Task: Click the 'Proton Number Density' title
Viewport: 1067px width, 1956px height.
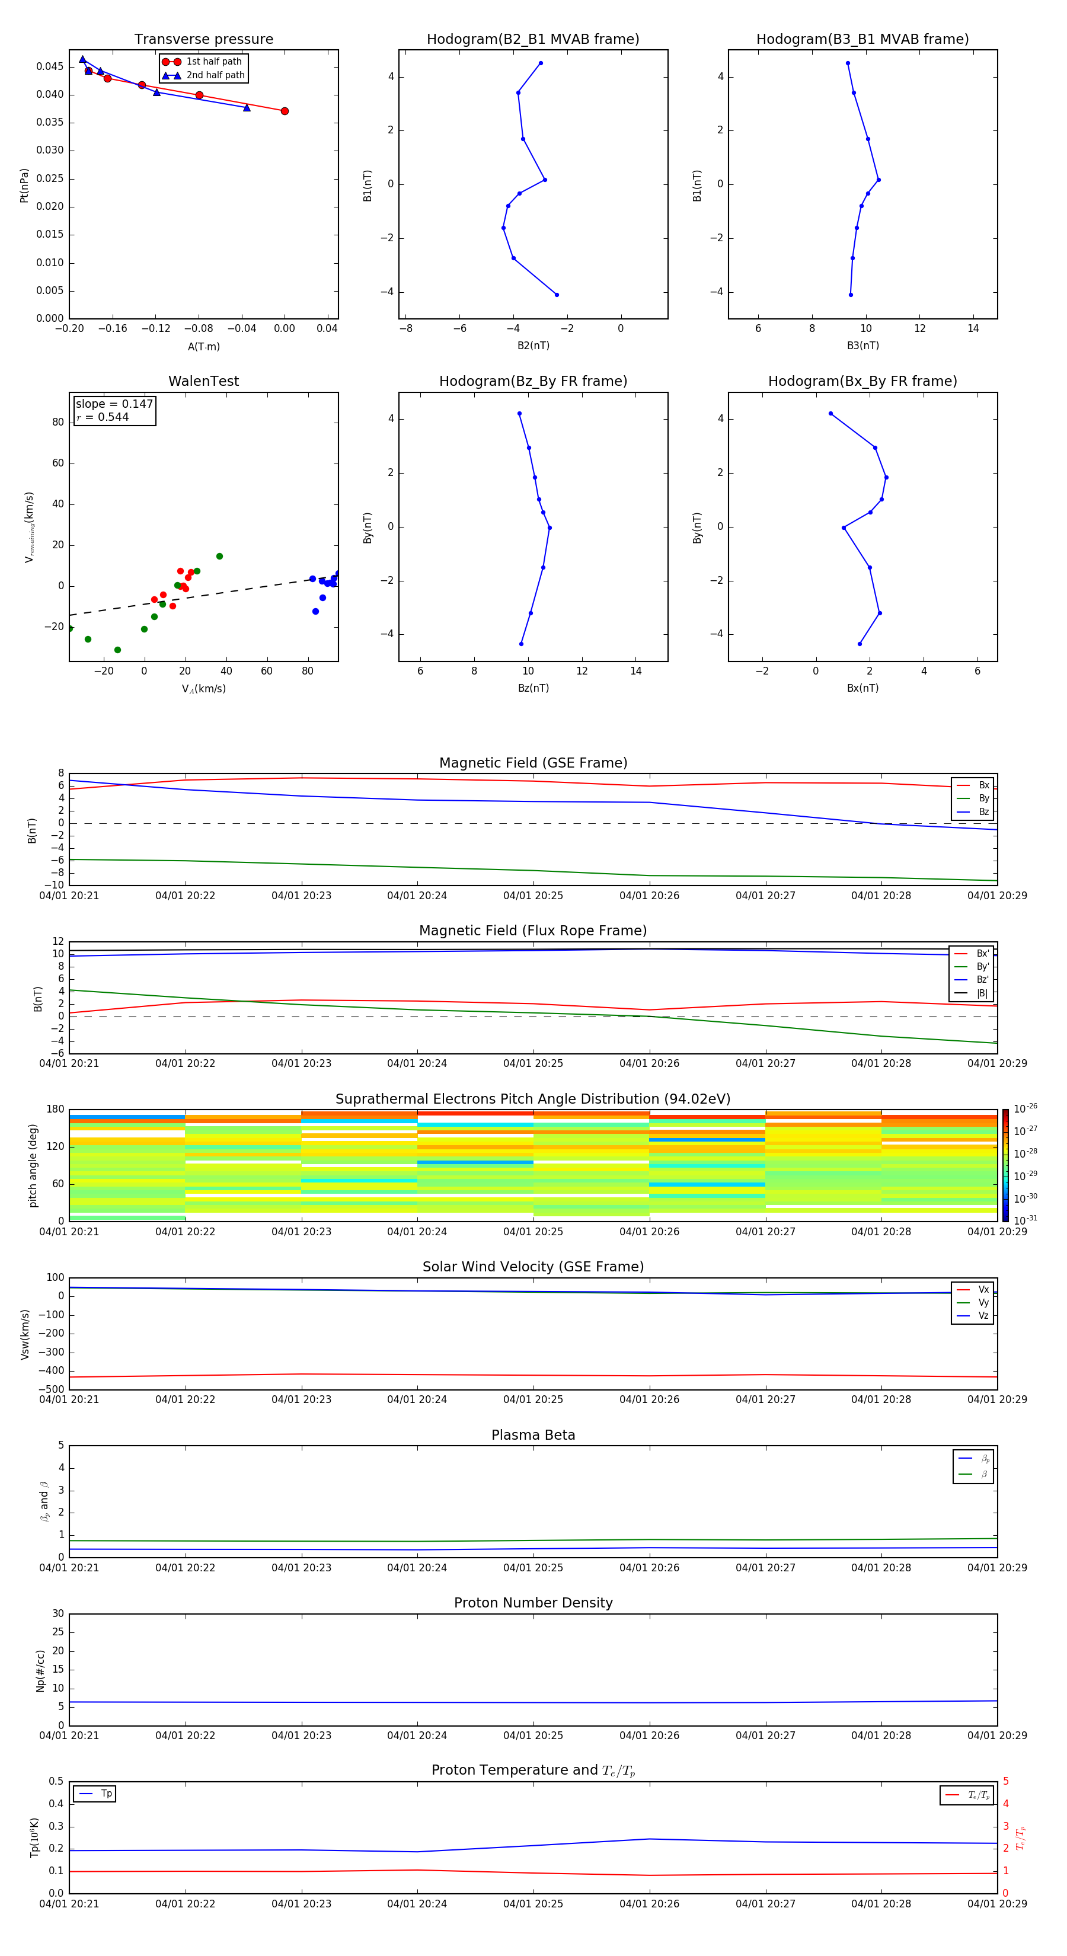Action: [533, 1603]
